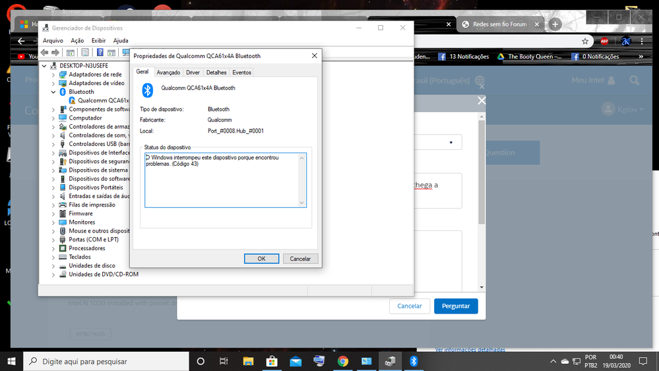Collapse the DESKTOP-N3USEFE root node
Image resolution: width=659 pixels, height=371 pixels.
coord(44,65)
